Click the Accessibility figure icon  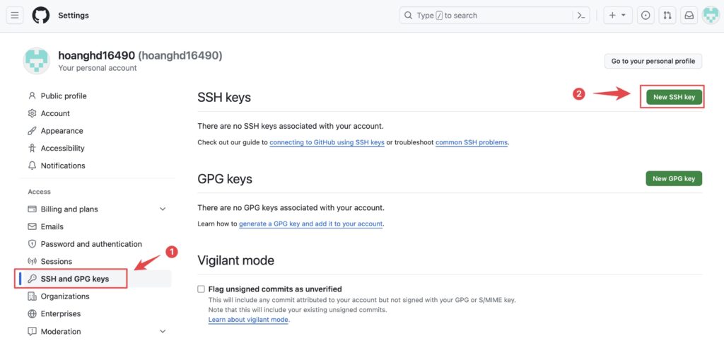pyautogui.click(x=32, y=149)
